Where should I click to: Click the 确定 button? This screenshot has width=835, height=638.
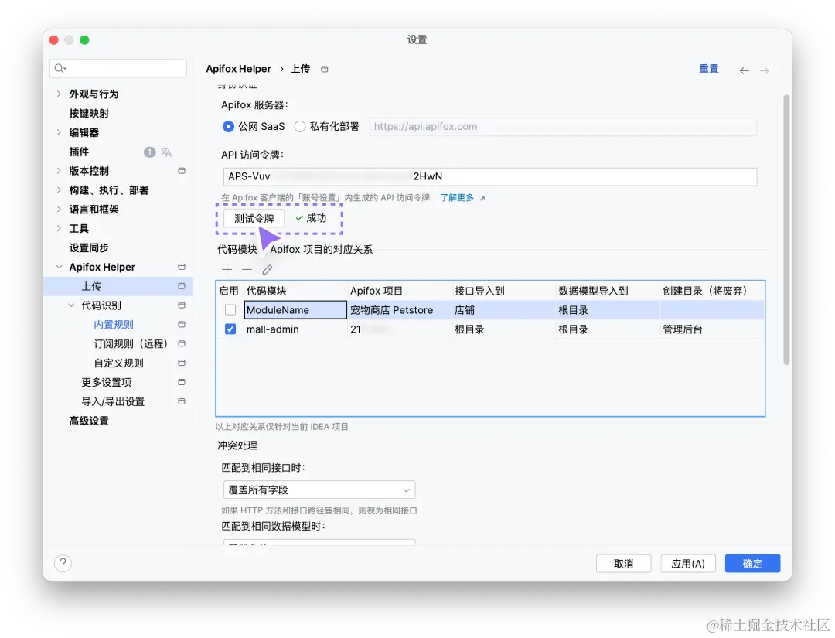click(752, 564)
